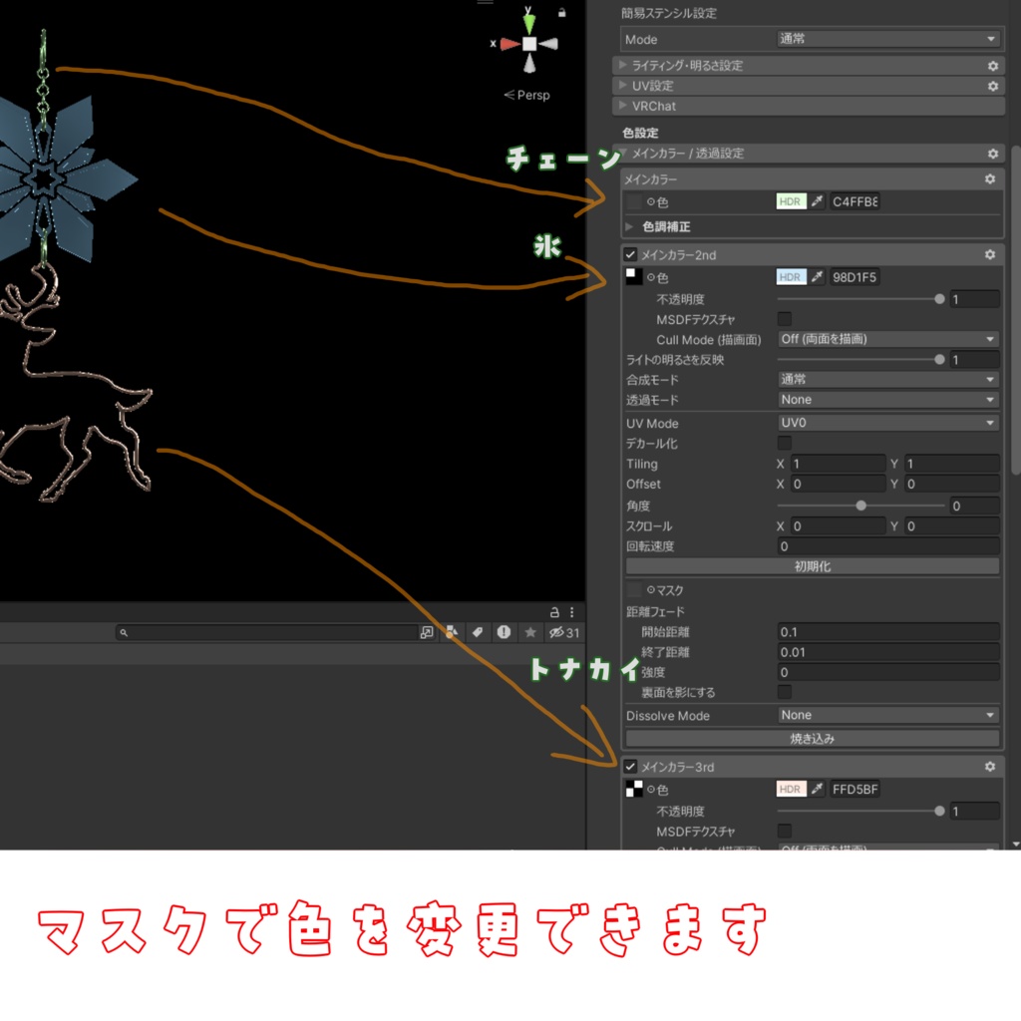Select the main color texture slot
The height and width of the screenshot is (1021, 1021).
[633, 201]
